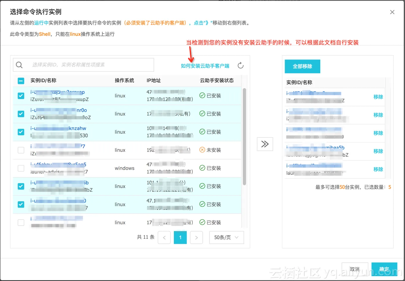Uncheck the instance ending in nr0o
Screen dimensions: 405x281
click(21, 114)
